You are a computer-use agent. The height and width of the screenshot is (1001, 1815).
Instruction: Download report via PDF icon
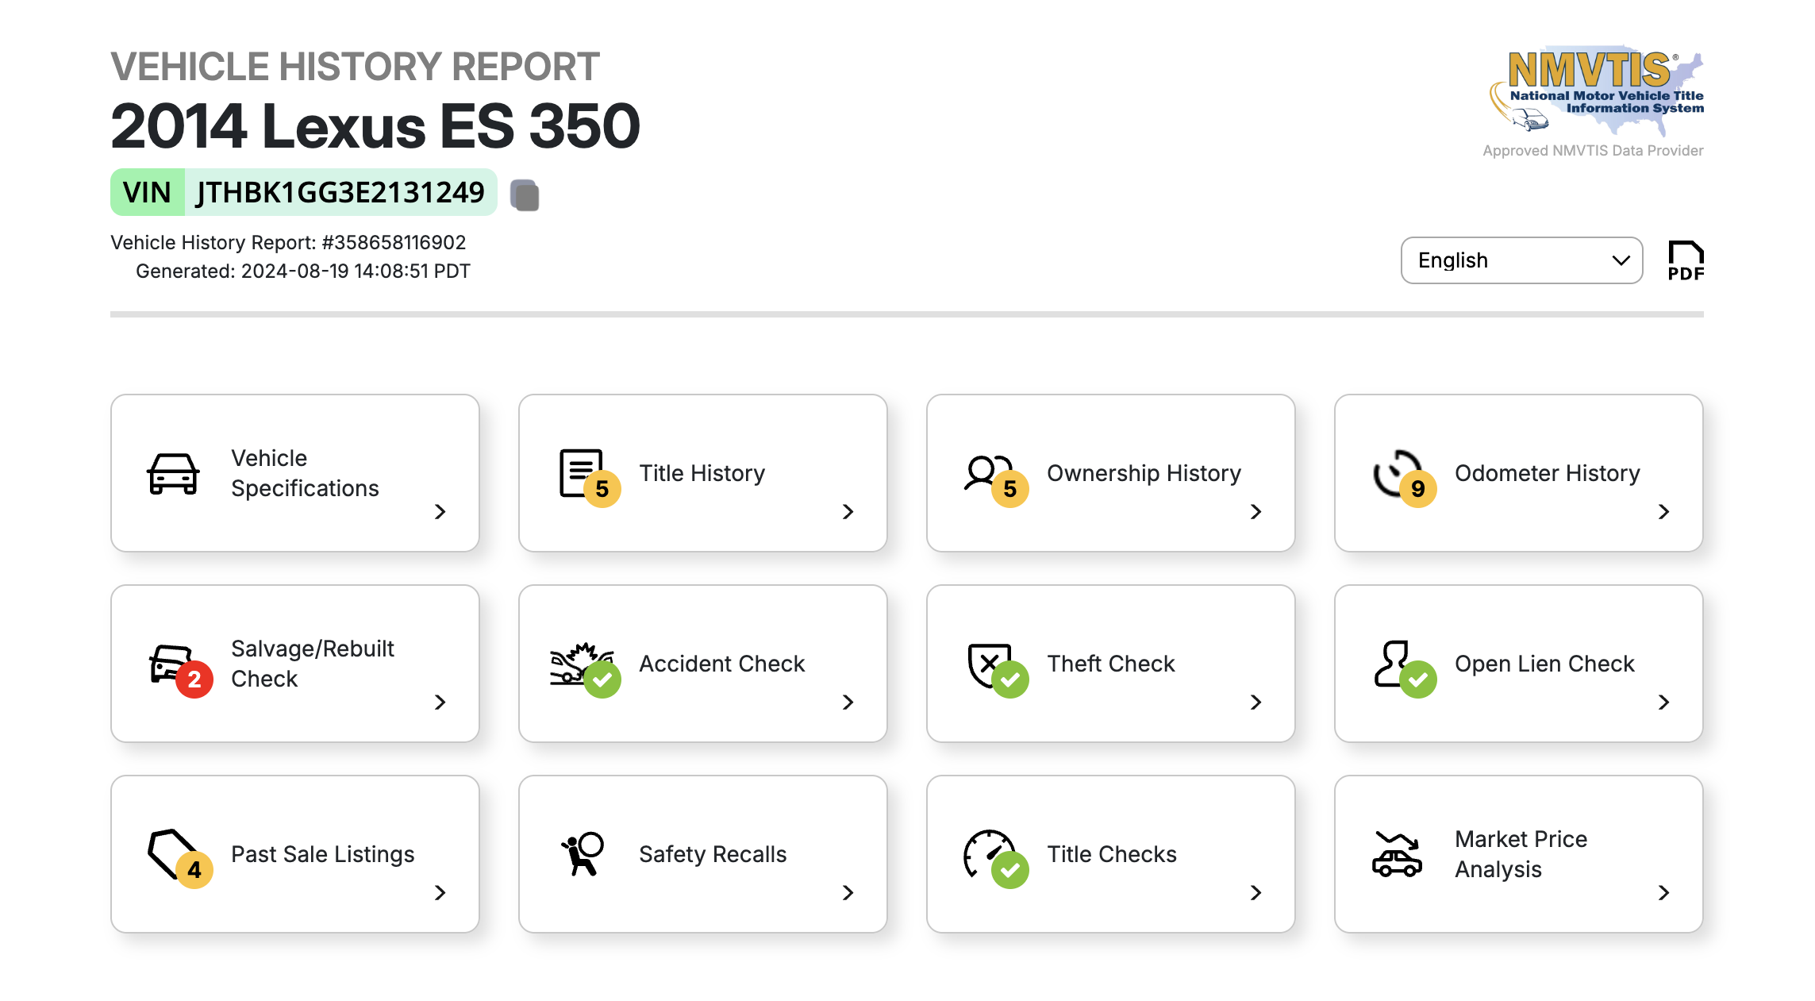click(x=1686, y=260)
